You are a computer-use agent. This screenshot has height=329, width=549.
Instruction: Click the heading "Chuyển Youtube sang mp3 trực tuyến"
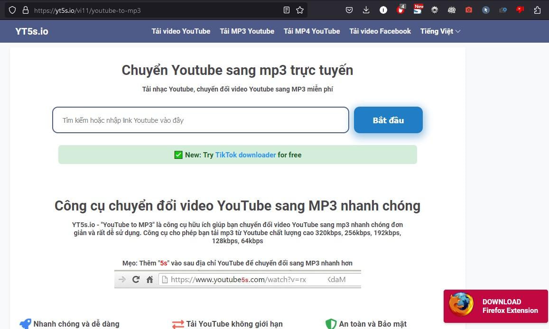coord(237,70)
